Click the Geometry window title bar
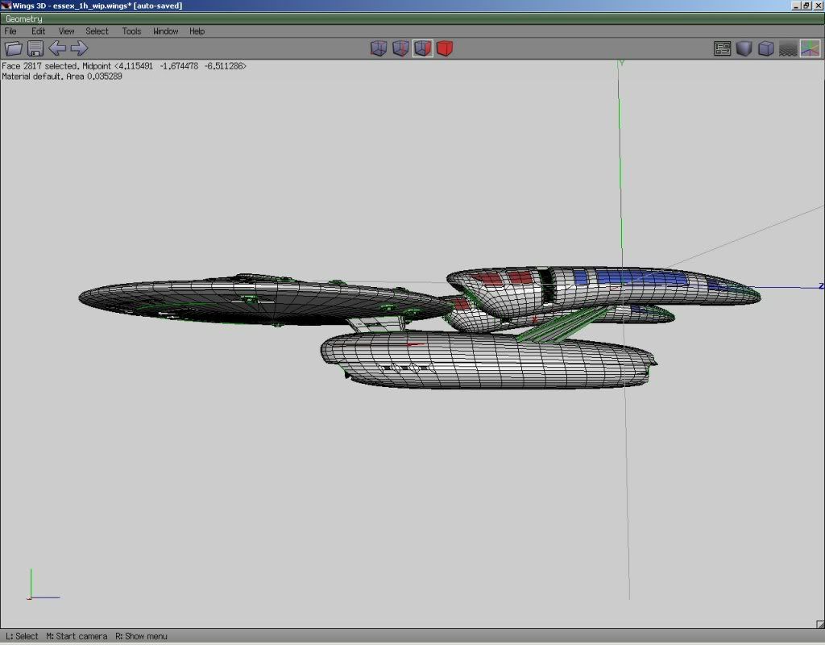825x645 pixels. (x=412, y=19)
